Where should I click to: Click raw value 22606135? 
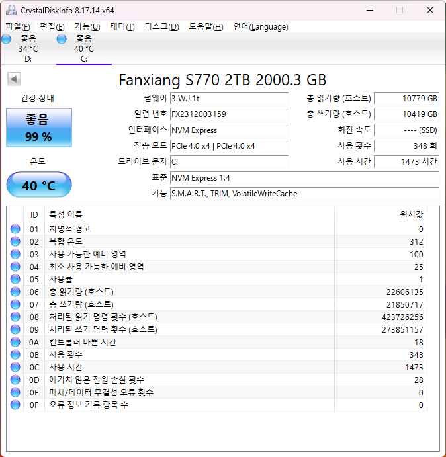[404, 292]
